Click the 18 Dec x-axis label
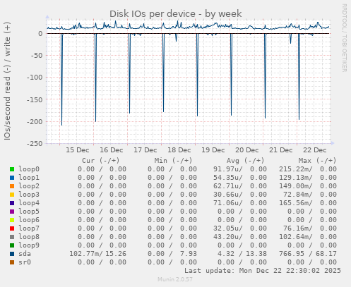This screenshot has height=287, width=351. tap(179, 150)
